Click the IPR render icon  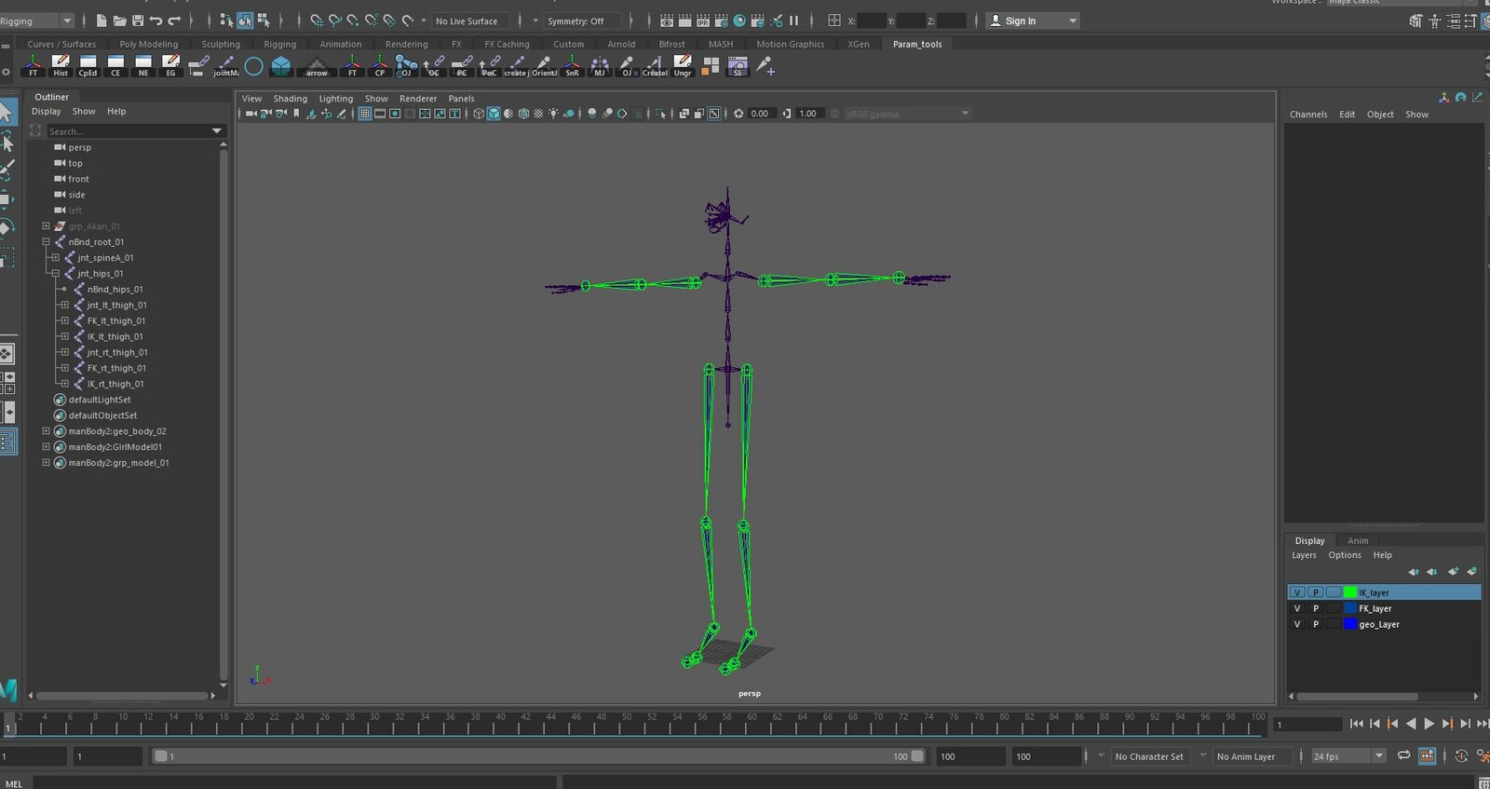click(703, 20)
